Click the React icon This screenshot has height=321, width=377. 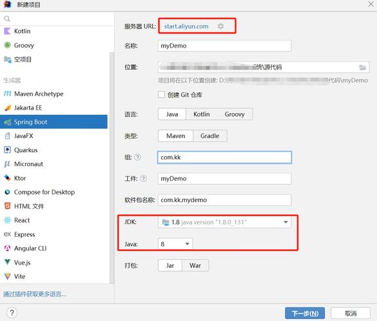[8, 220]
